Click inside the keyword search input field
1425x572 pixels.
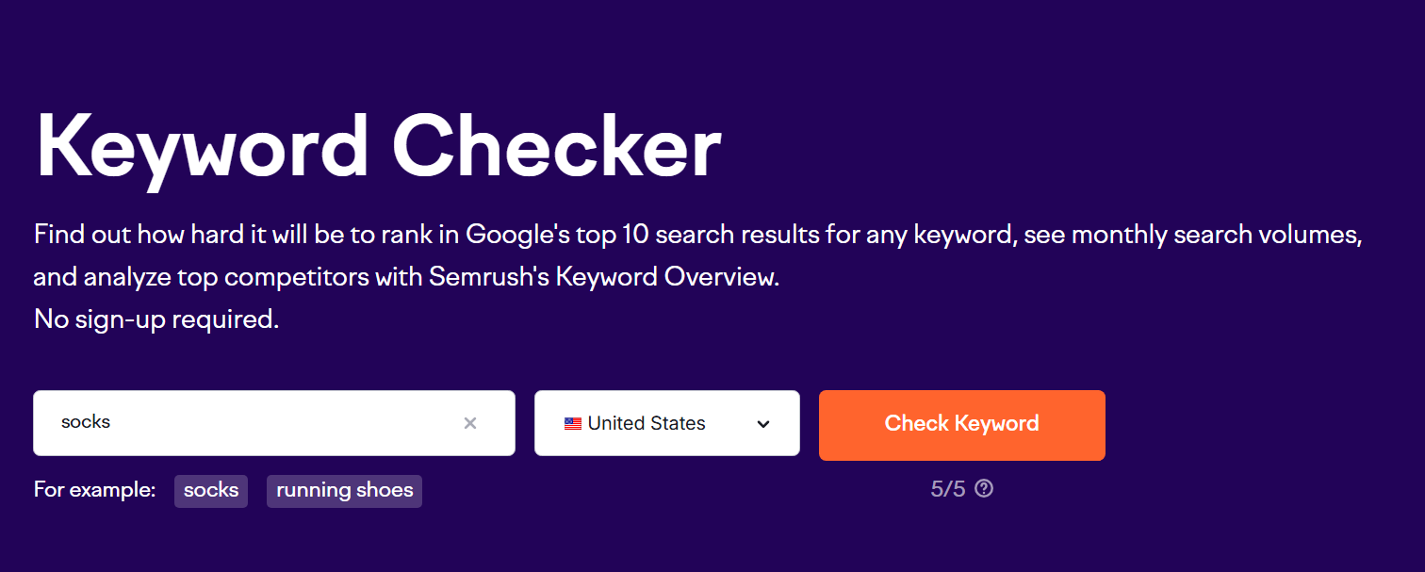[236, 423]
